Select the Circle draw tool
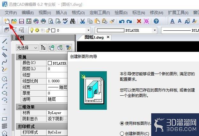Viewport: 199px width, 136px height. pos(4,79)
